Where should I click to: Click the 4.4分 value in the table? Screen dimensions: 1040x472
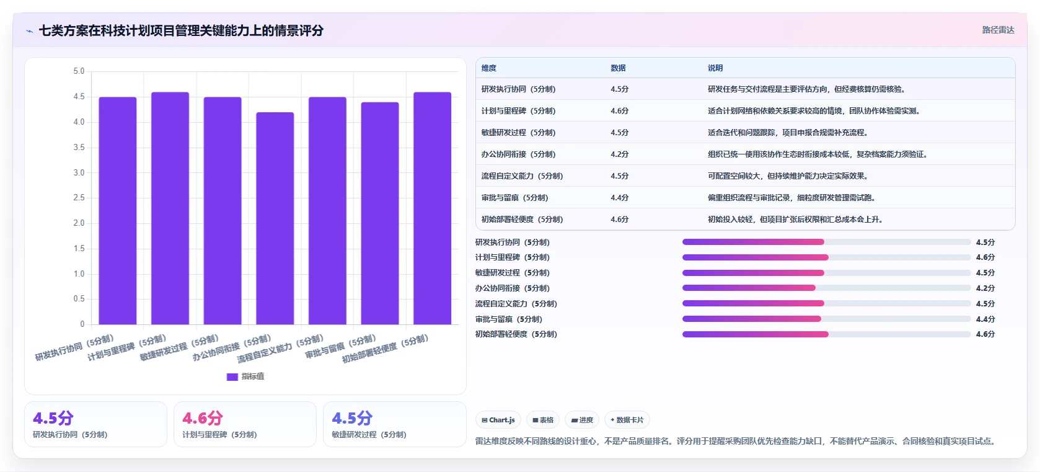click(x=619, y=198)
